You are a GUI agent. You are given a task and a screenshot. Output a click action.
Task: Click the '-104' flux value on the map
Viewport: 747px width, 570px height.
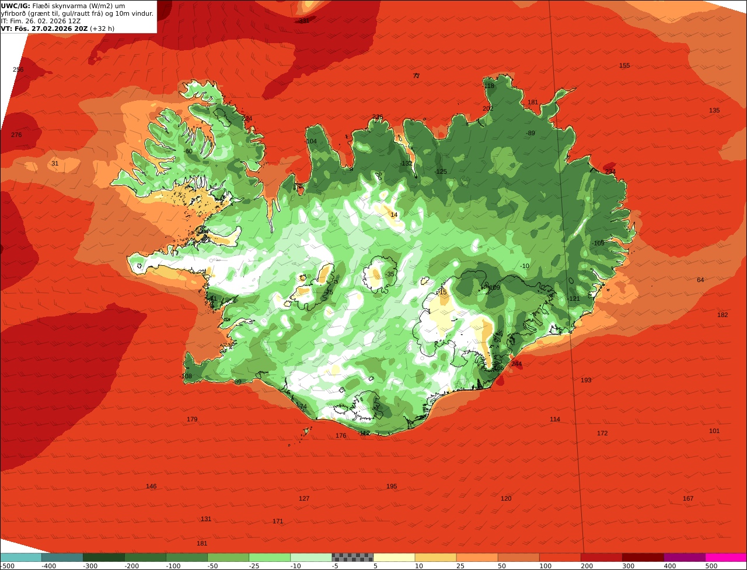click(310, 141)
